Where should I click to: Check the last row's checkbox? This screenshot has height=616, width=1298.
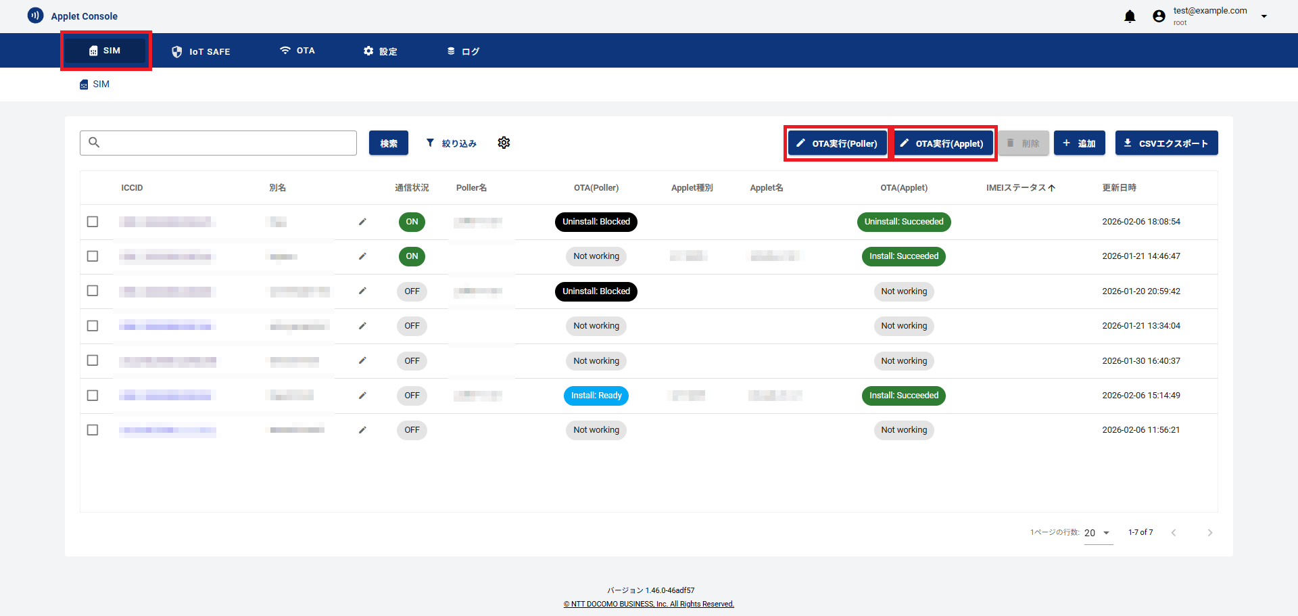[93, 430]
